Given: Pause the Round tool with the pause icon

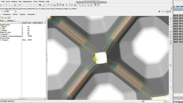Looking at the screenshot, I should [x=159, y=11].
